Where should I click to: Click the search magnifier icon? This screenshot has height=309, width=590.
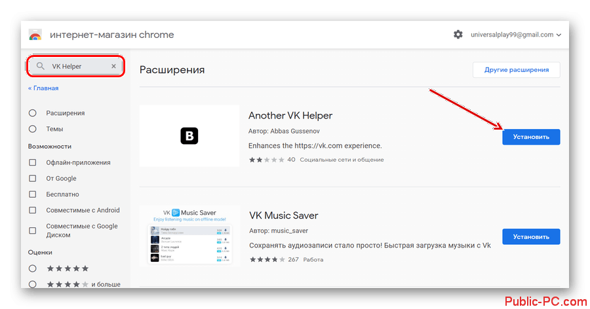[x=40, y=66]
